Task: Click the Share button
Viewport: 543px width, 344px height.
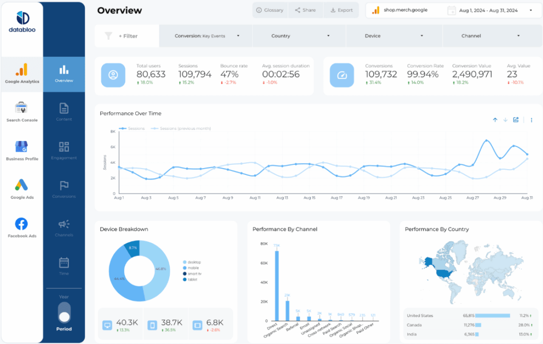Action: 305,10
